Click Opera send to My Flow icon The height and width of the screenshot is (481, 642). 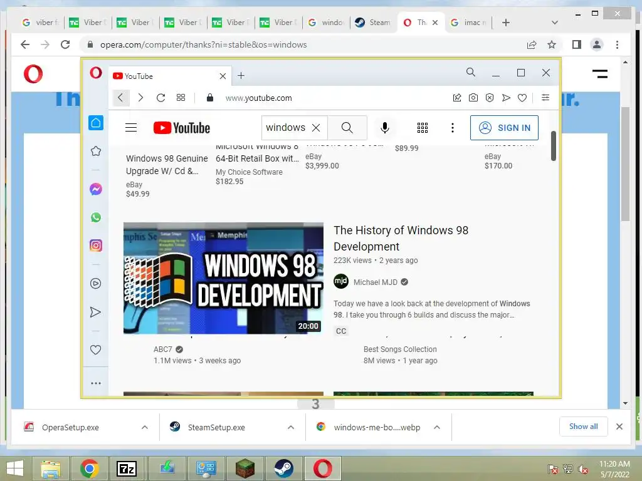tap(506, 98)
